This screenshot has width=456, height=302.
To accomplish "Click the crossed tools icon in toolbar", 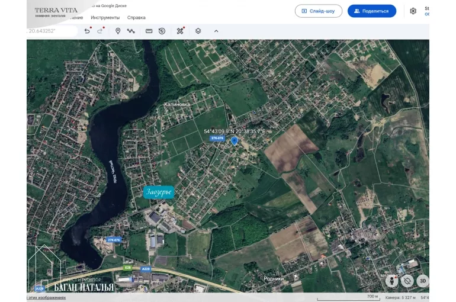I will pos(180,31).
